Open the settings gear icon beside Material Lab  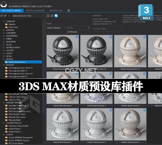(x=69, y=10)
